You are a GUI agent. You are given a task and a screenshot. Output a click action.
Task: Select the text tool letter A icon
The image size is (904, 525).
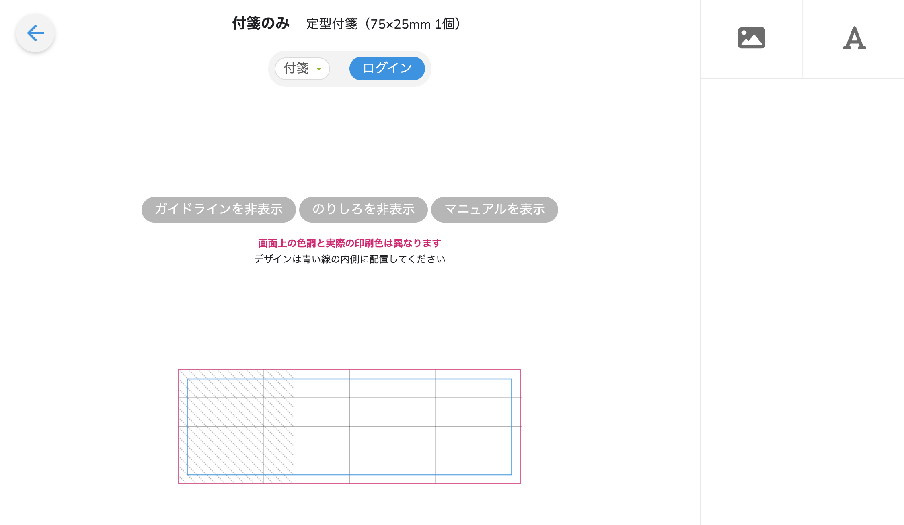tap(854, 38)
